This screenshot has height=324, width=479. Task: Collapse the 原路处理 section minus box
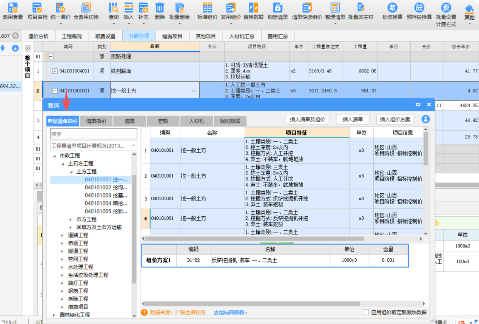(50, 56)
